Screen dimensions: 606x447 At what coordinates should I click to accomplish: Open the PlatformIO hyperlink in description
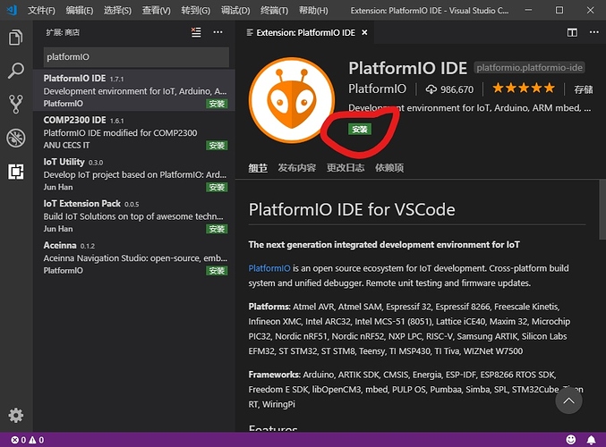[x=269, y=268]
